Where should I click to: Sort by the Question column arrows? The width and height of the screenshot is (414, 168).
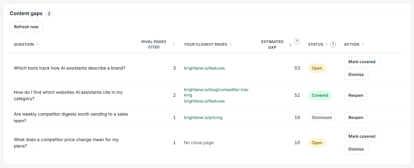pyautogui.click(x=37, y=44)
